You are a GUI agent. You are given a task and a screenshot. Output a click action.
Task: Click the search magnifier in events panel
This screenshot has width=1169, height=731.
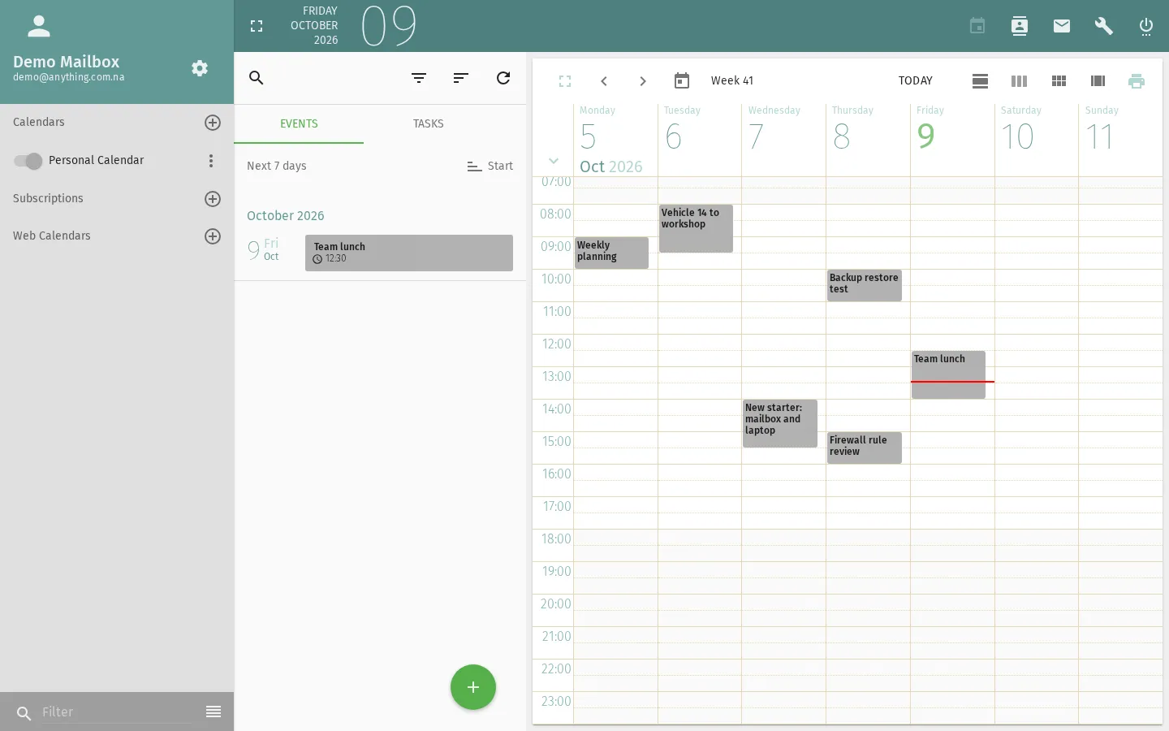click(257, 78)
